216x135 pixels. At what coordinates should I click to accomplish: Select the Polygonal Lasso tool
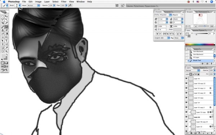point(3,20)
